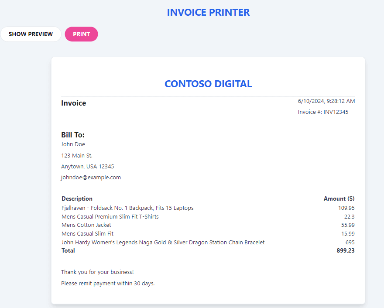Select the Invoice heading text
Image resolution: width=384 pixels, height=308 pixels.
click(73, 103)
